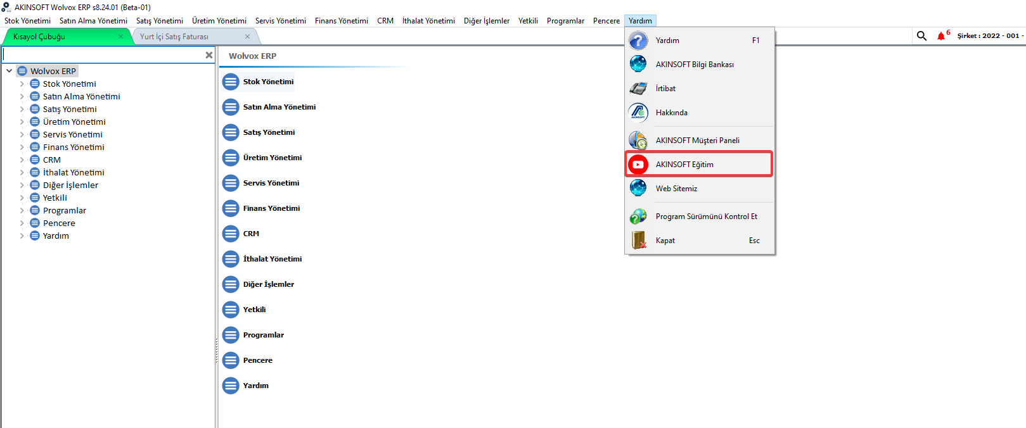The height and width of the screenshot is (428, 1026).
Task: Click the Servis Yönetimi blue icon in main panel
Action: (231, 183)
